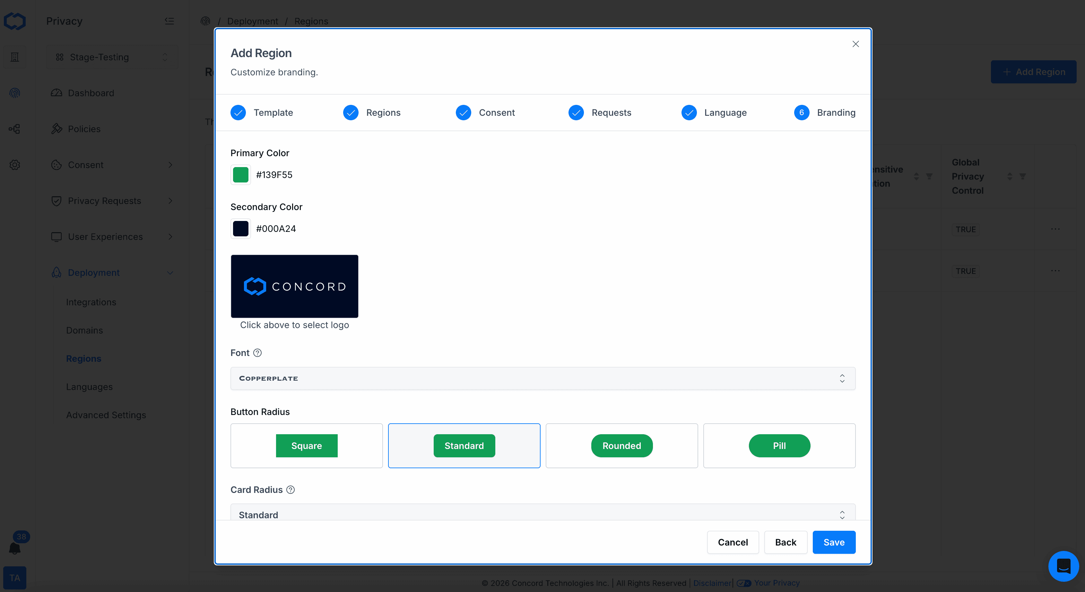This screenshot has height=592, width=1085.
Task: Open the settings gear in left rail
Action: pos(15,165)
